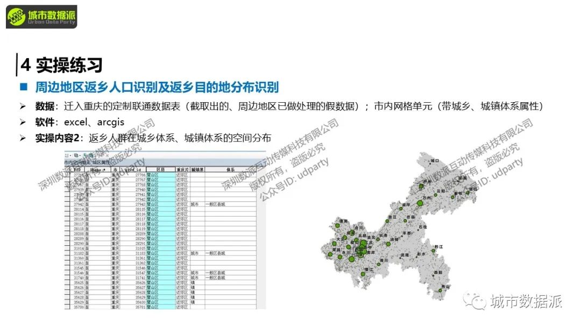Click grid_id cell 35781
581x327 pixels.
pyautogui.click(x=133, y=307)
